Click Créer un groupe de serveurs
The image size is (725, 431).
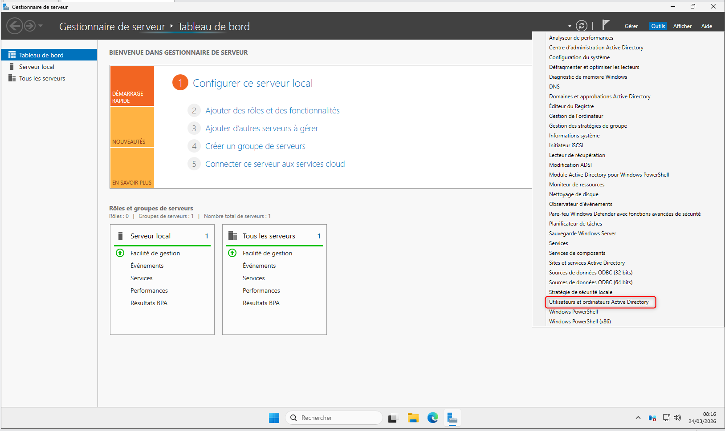pos(255,146)
